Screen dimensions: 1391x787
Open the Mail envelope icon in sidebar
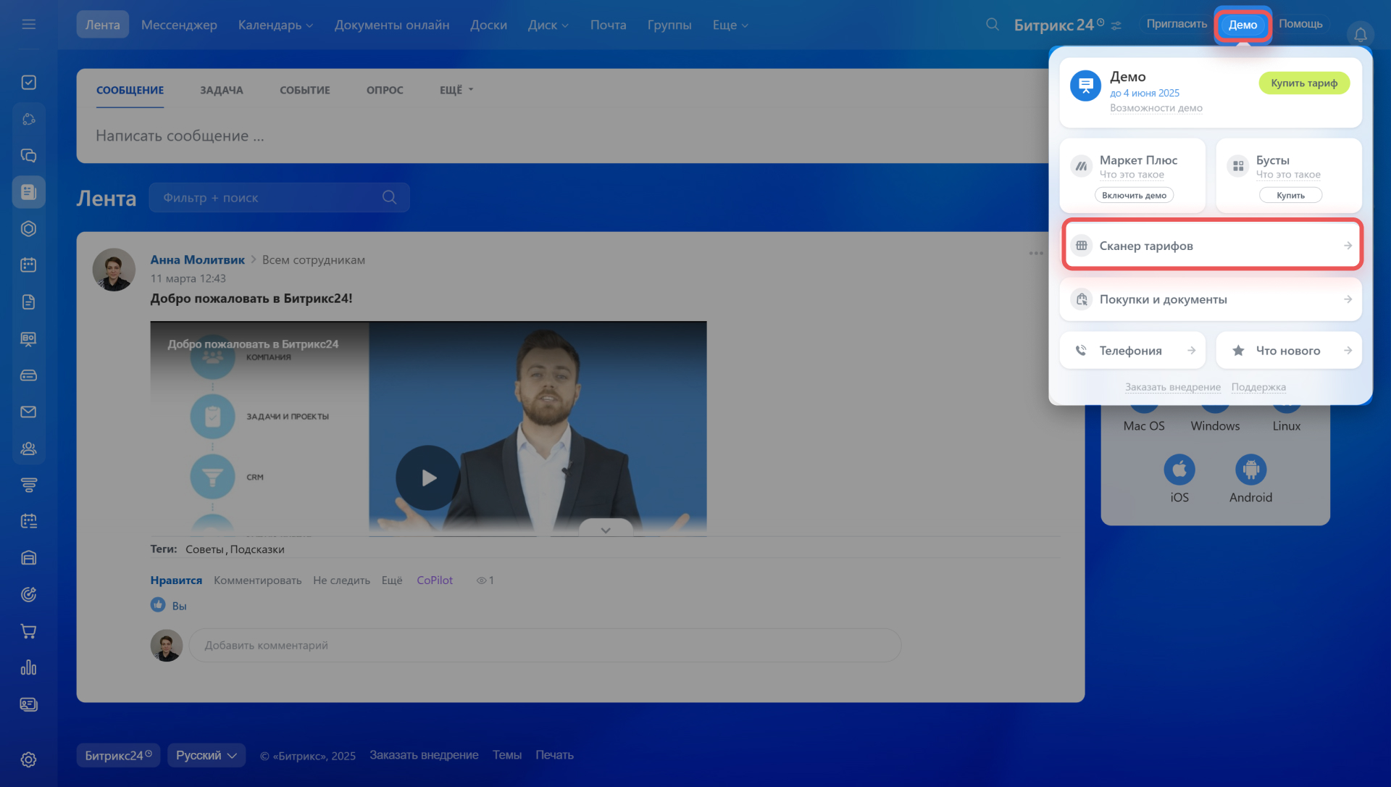click(x=28, y=412)
